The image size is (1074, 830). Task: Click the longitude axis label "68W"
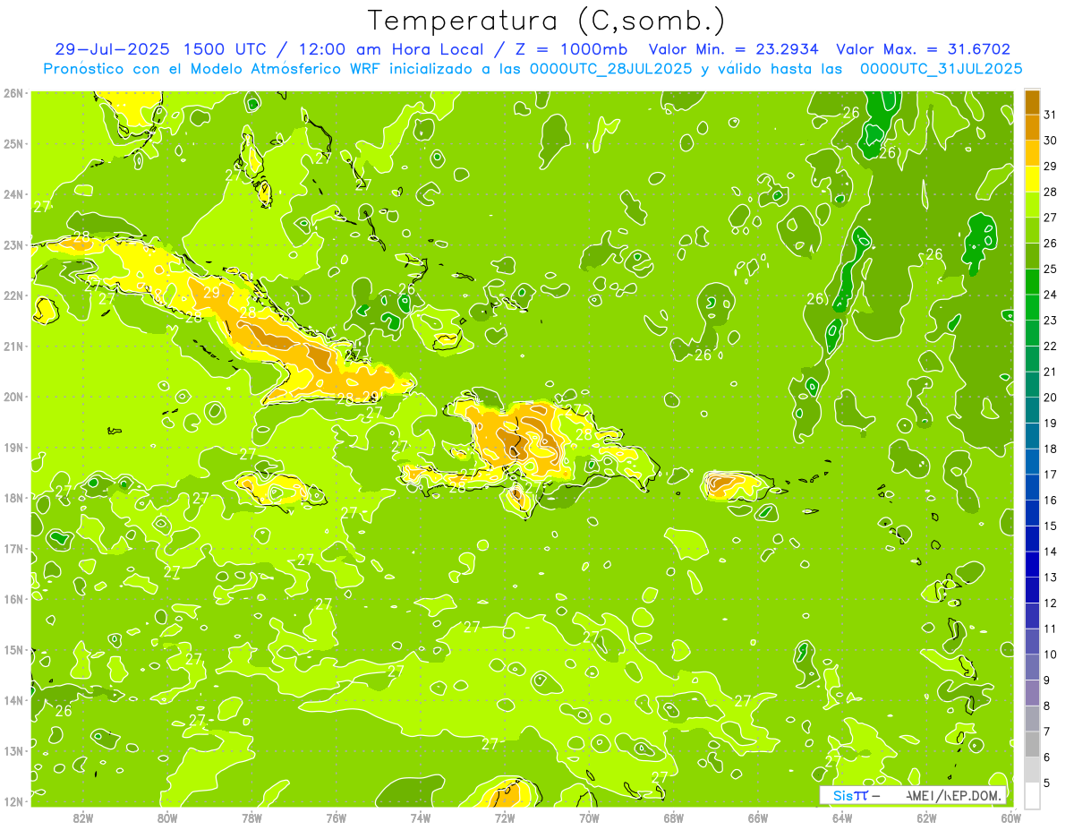pyautogui.click(x=673, y=817)
